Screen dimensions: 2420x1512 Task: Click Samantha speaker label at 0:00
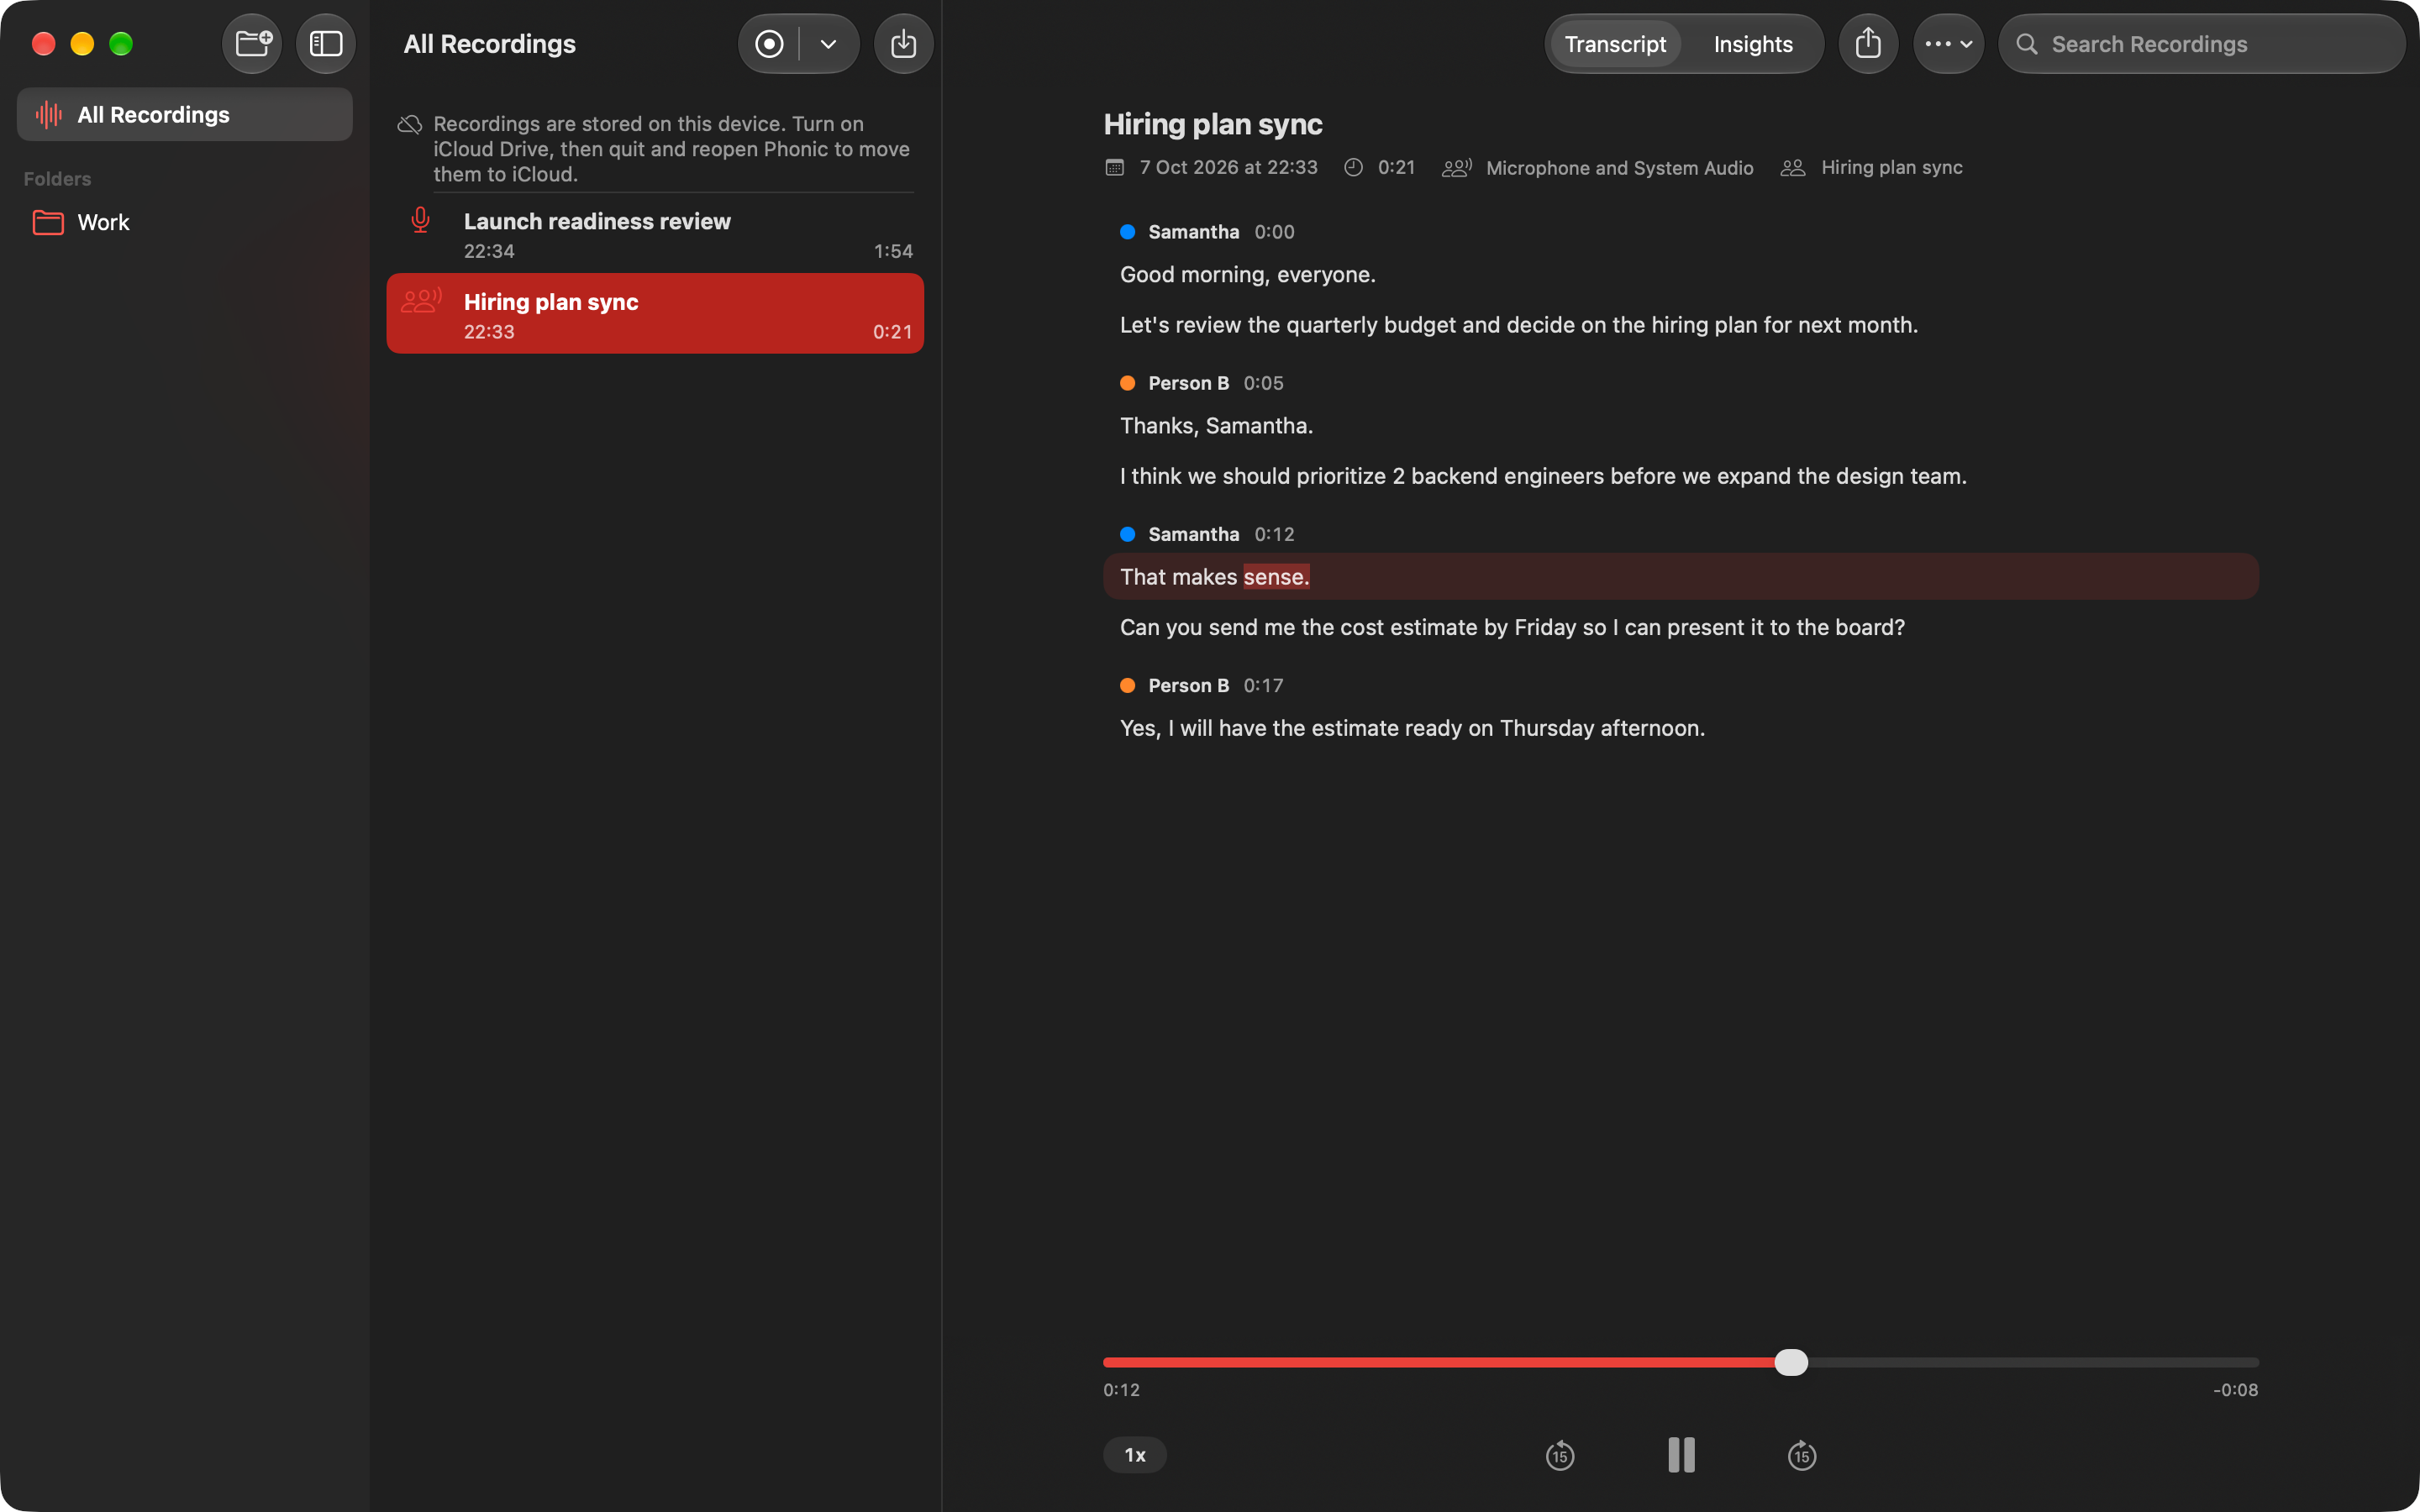tap(1193, 232)
